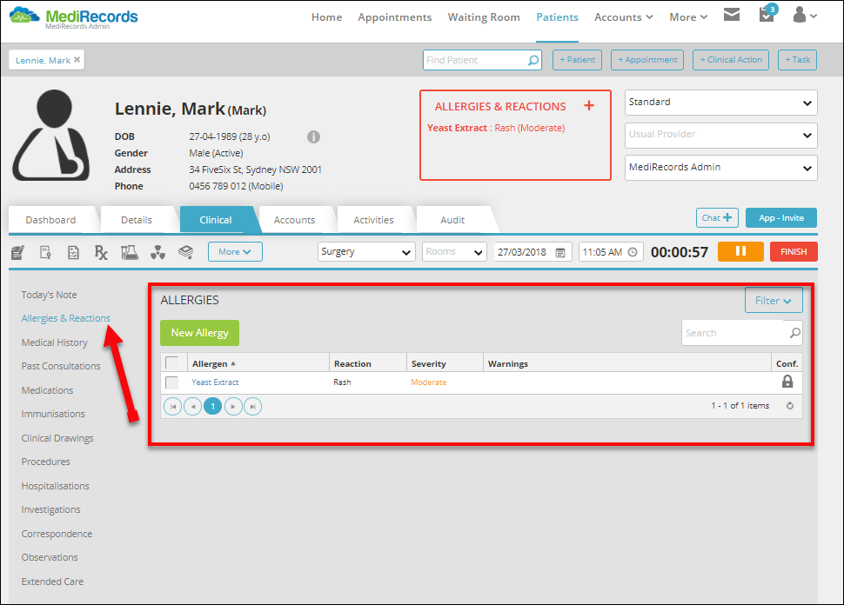The height and width of the screenshot is (605, 844).
Task: Click the + Appointment button
Action: tap(647, 60)
